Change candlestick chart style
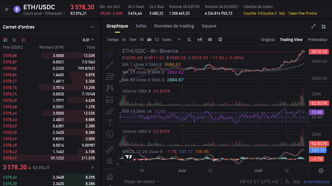The image size is (332, 186). pyautogui.click(x=200, y=40)
